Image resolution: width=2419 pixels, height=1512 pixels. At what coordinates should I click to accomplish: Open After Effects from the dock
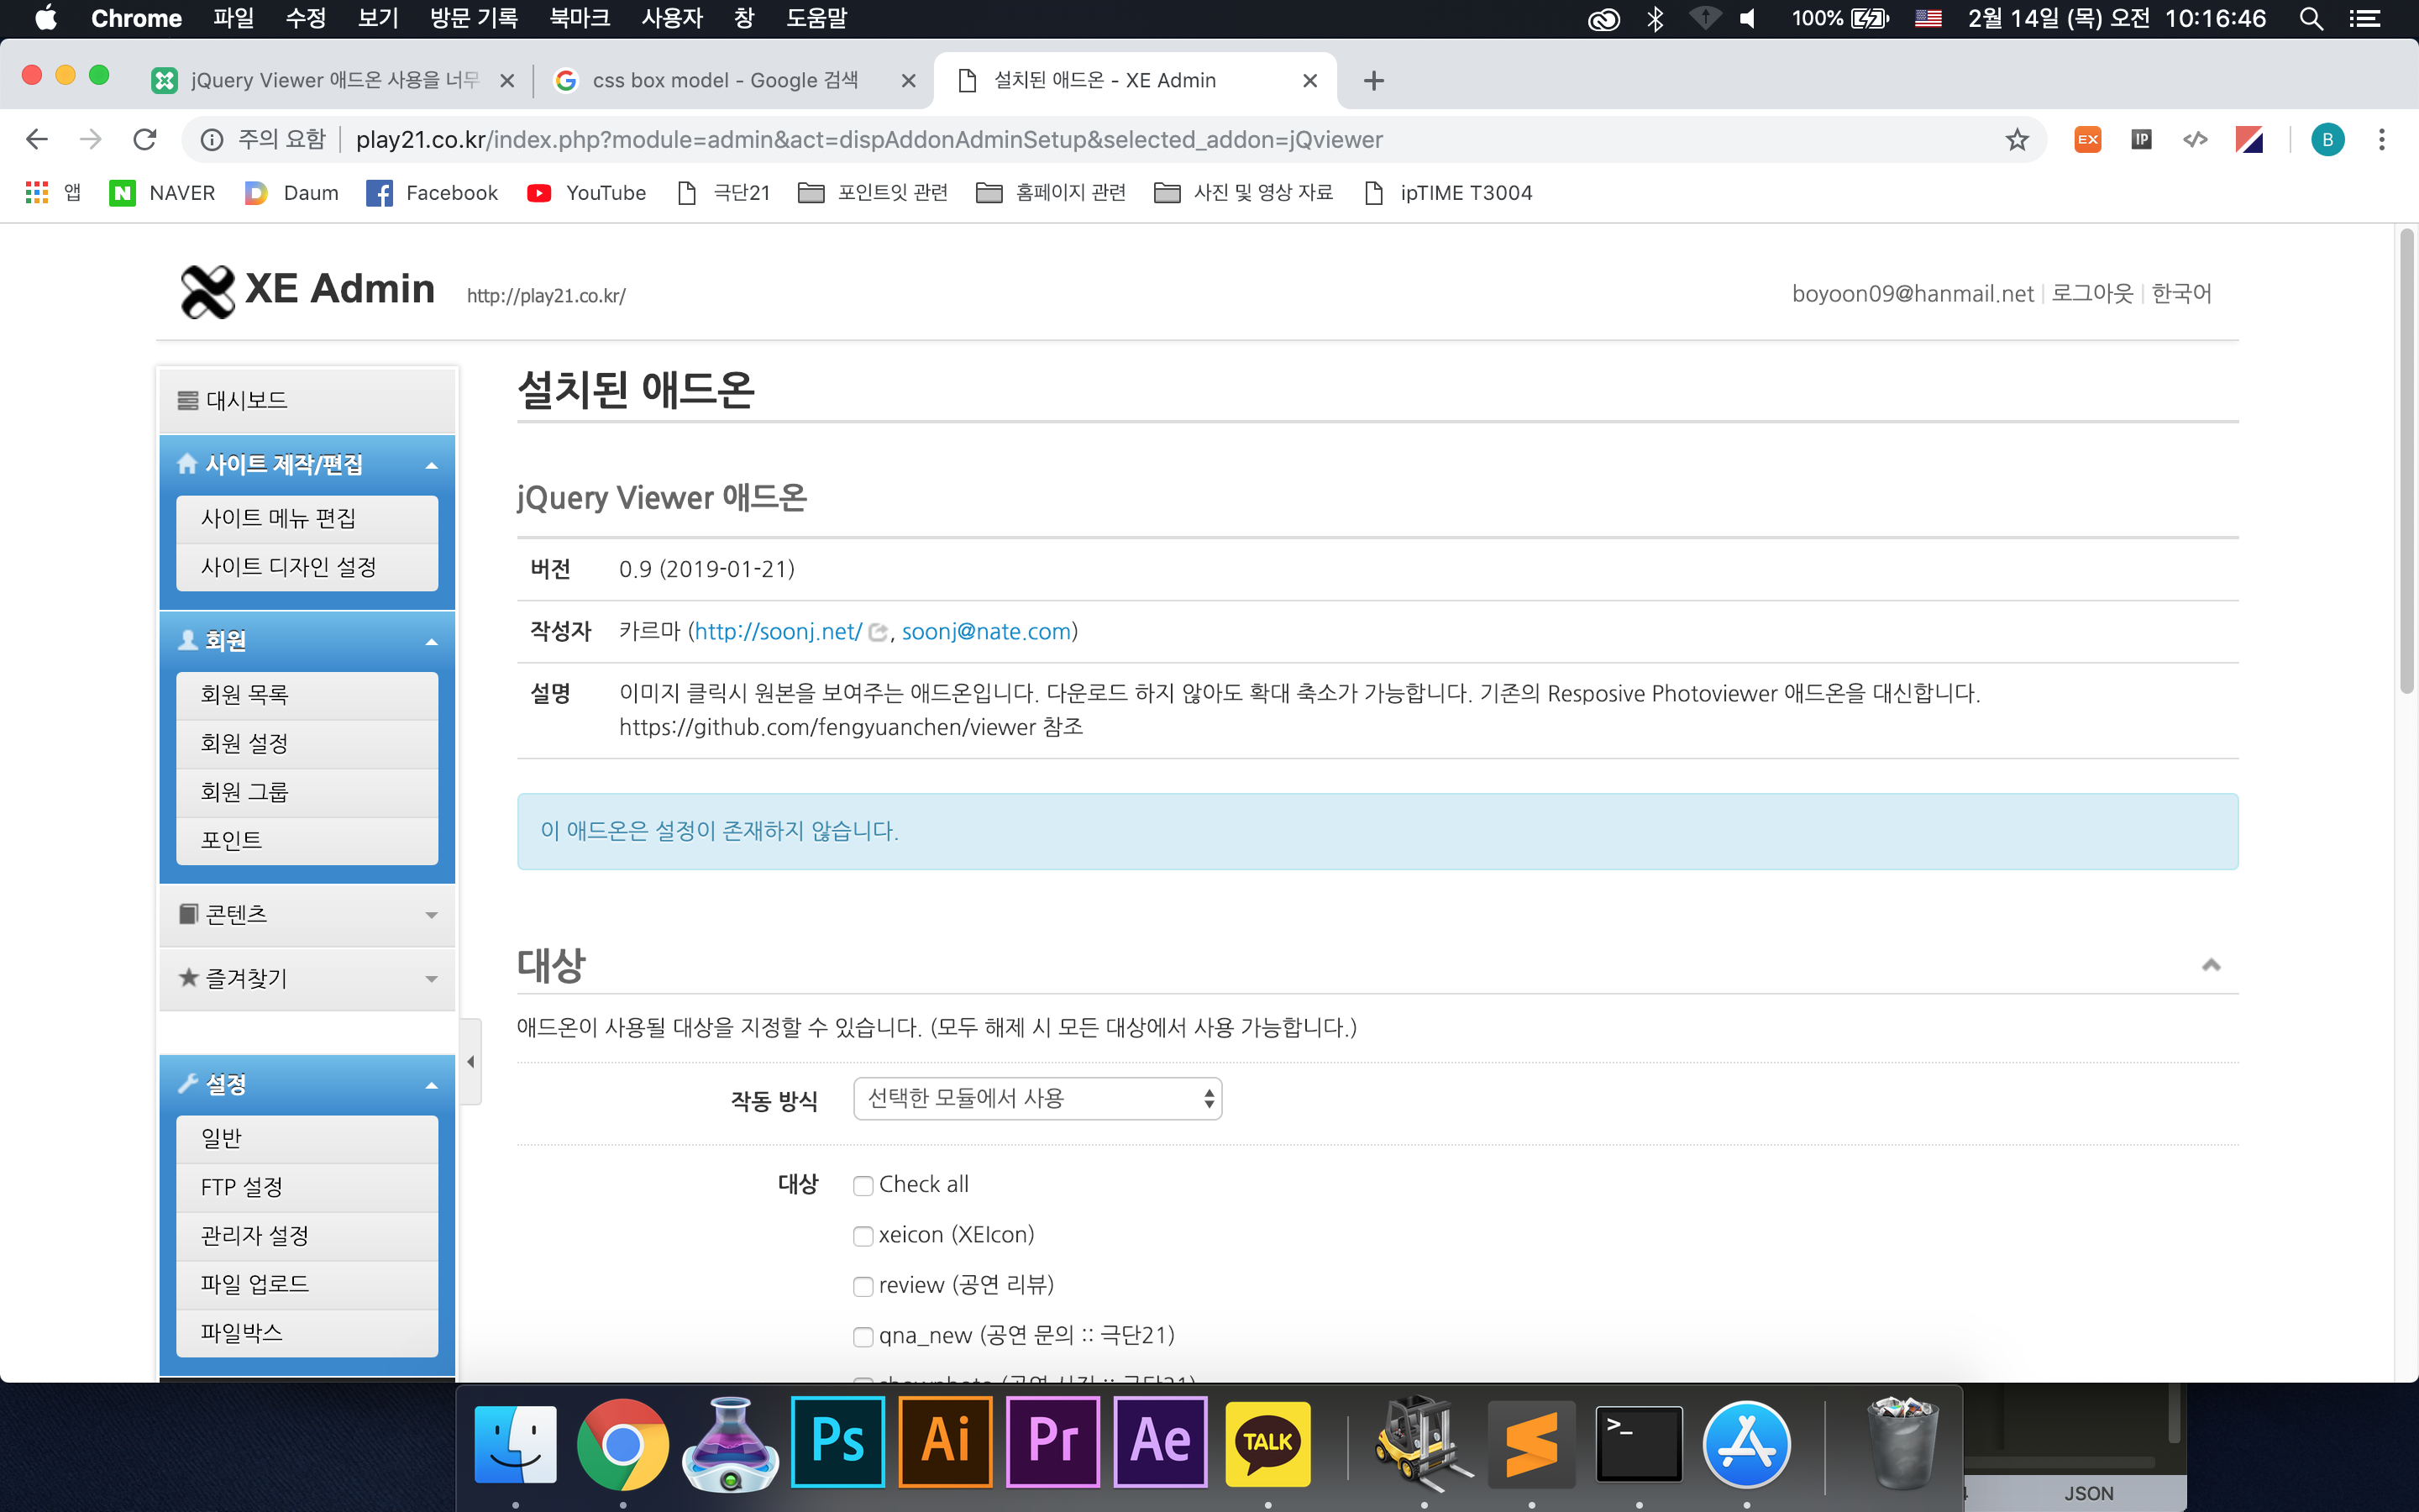pyautogui.click(x=1161, y=1443)
